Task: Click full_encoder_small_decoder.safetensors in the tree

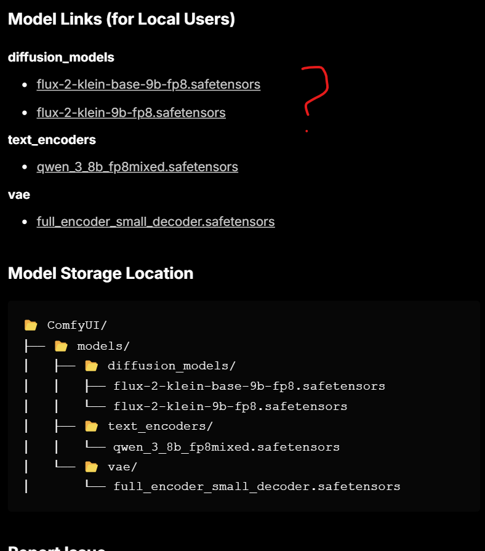Action: click(257, 487)
